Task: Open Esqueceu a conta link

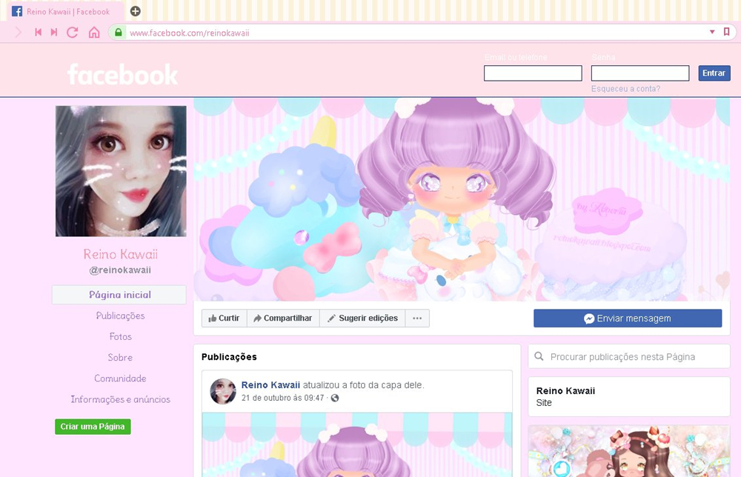Action: click(x=625, y=89)
